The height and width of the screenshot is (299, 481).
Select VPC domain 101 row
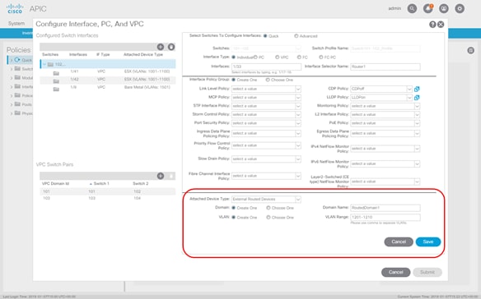(107, 191)
